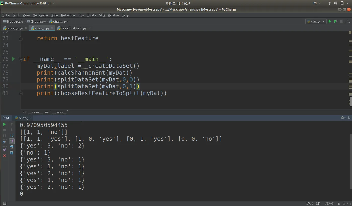Image resolution: width=352 pixels, height=206 pixels.
Task: Close the shang tab in Run panel
Action: point(31,118)
